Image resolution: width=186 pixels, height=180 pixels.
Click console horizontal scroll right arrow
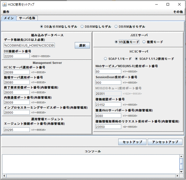pyautogui.click(x=178, y=175)
